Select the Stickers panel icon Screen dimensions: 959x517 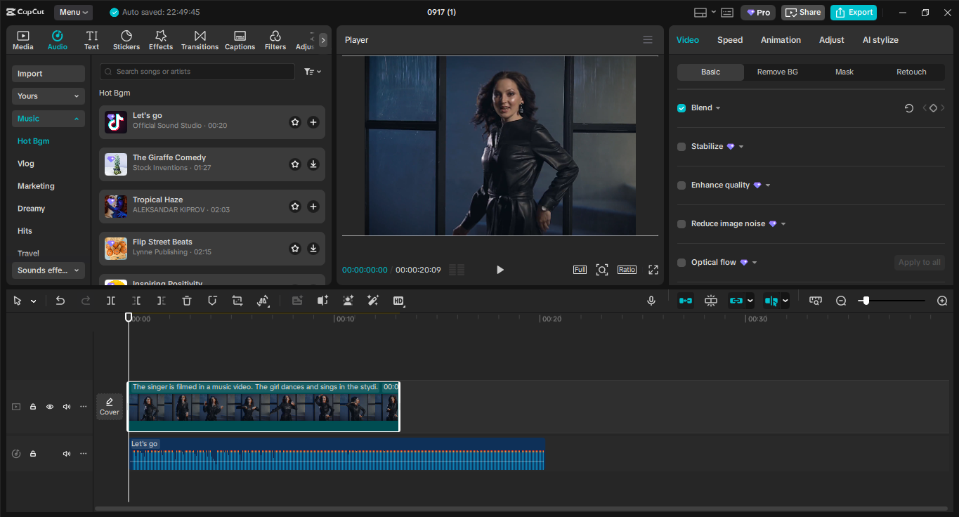pos(126,39)
